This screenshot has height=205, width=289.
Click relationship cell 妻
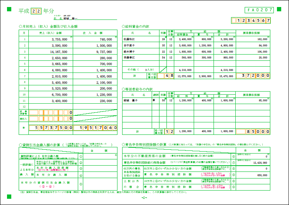[x=154, y=100]
